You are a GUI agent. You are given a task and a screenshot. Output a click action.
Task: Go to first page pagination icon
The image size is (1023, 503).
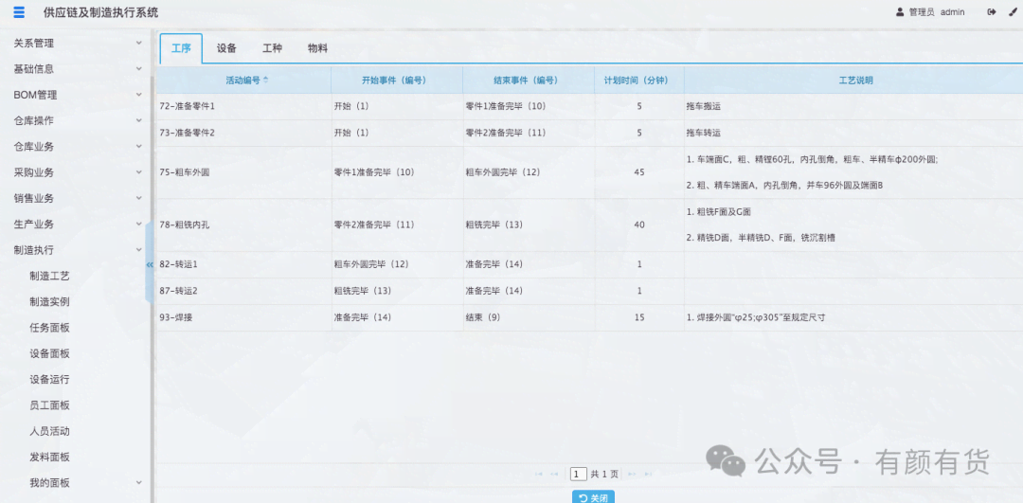[539, 474]
